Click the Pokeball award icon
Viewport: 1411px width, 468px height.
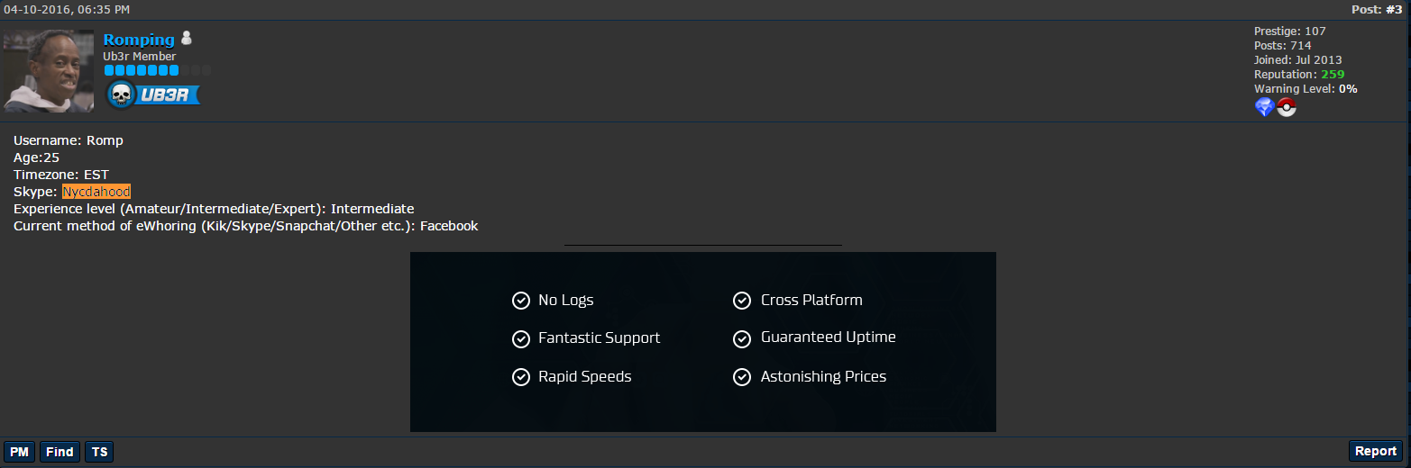coord(1287,107)
